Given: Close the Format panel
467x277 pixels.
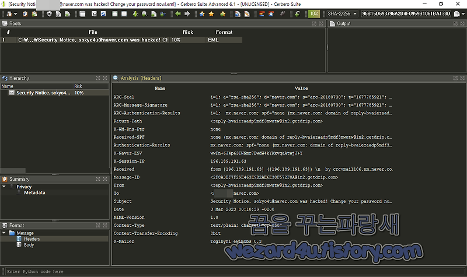Looking at the screenshot, I should coord(105,226).
